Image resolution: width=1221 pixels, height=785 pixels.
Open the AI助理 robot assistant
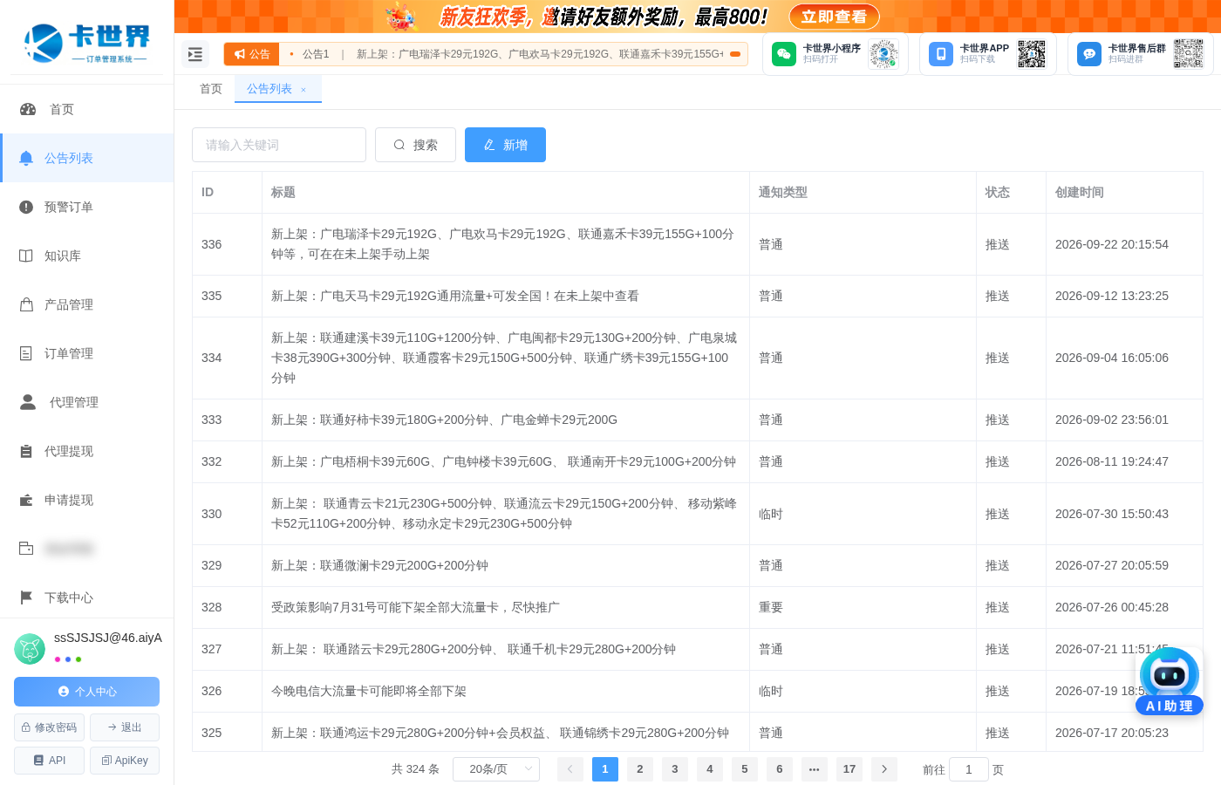(1170, 681)
